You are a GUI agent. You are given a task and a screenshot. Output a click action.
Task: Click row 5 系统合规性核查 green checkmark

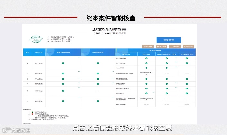[63, 91]
